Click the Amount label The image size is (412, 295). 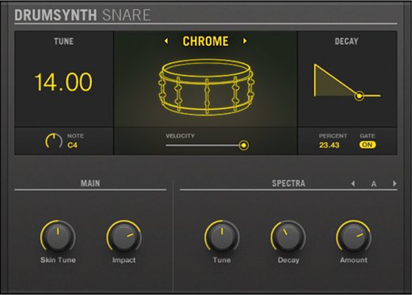[x=354, y=260]
